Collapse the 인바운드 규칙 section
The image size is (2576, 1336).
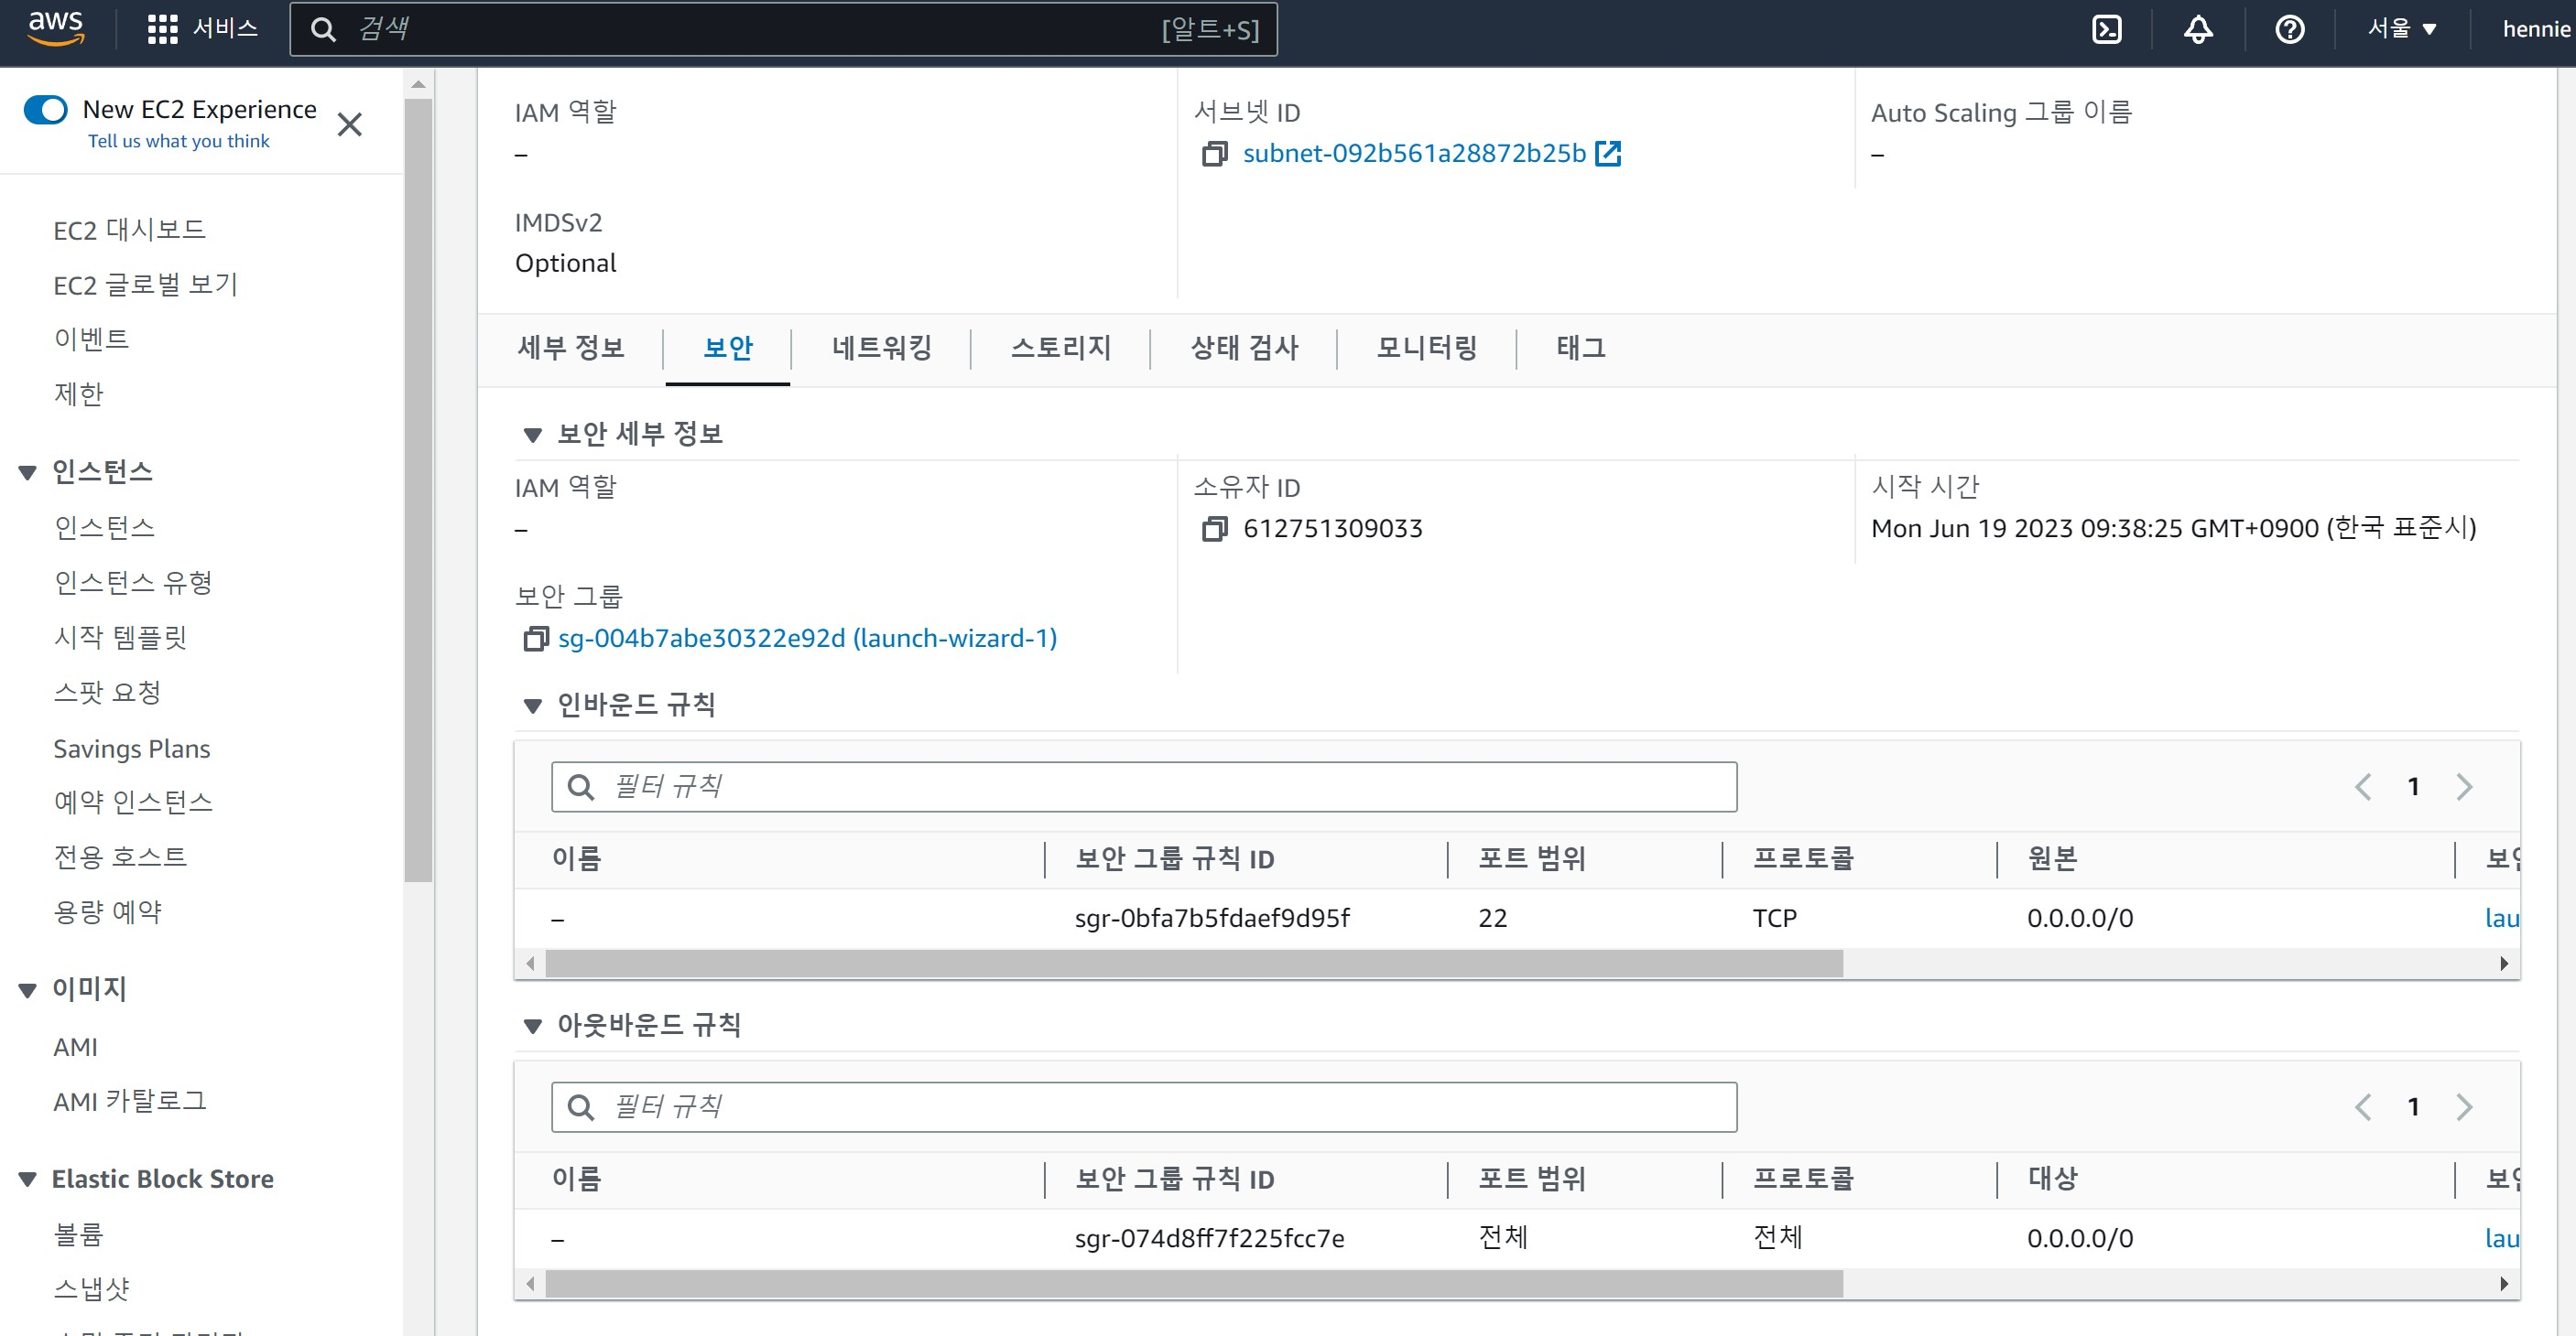(x=533, y=706)
